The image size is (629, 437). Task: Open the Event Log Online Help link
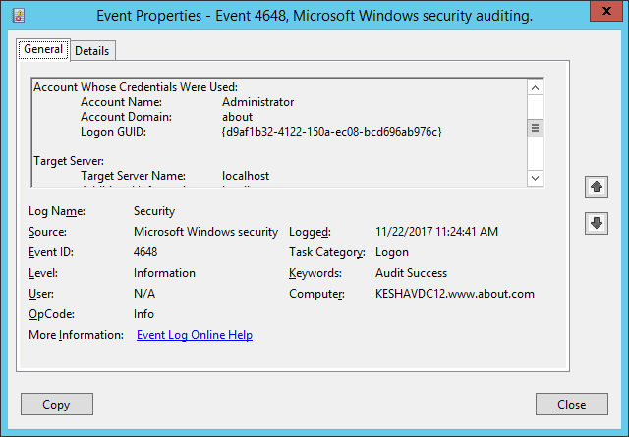(x=195, y=335)
